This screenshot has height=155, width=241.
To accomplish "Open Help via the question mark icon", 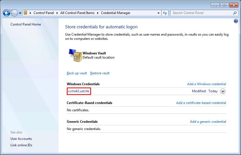I will point(236,21).
